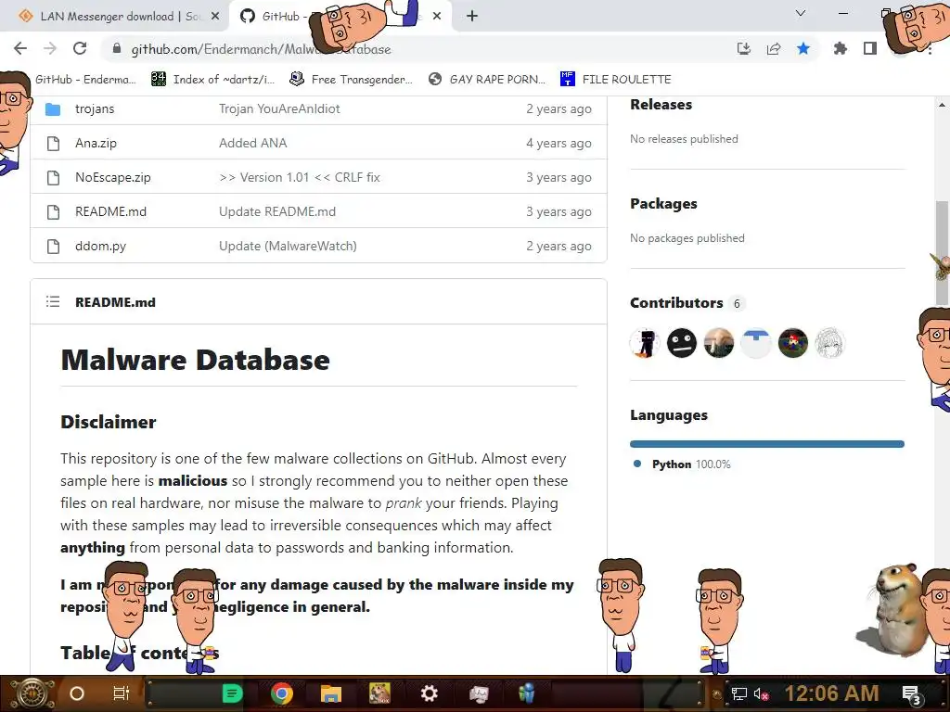Screen dimensions: 950x712
Task: Open commit 'Added ANA'
Action: (252, 144)
